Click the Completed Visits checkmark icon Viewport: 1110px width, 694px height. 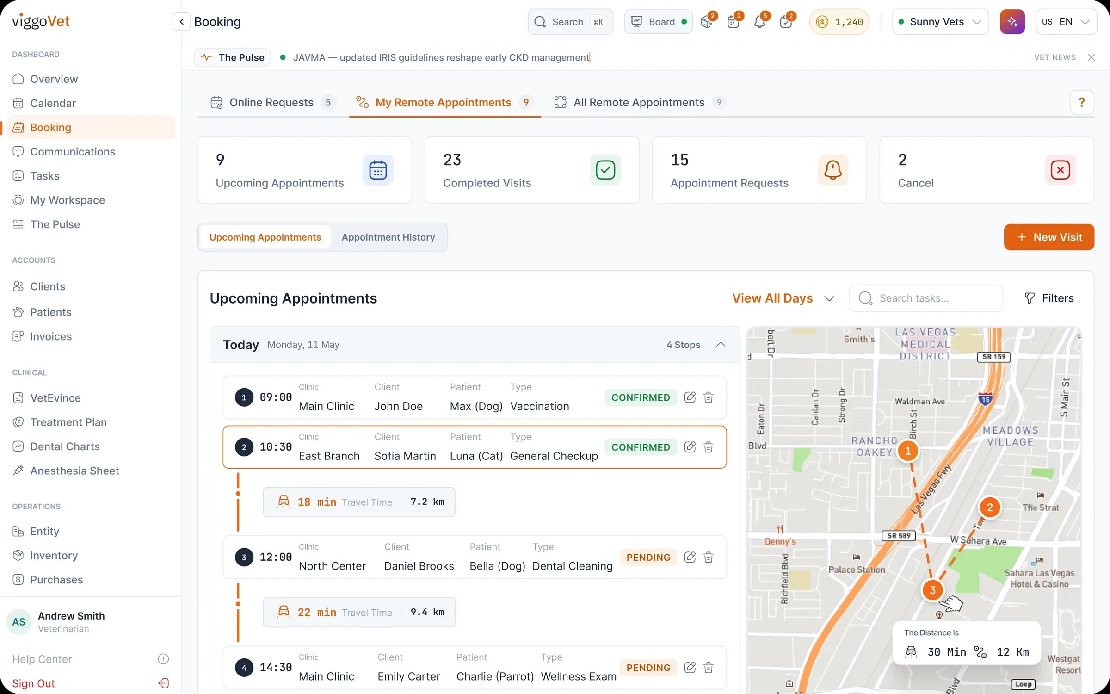pos(605,170)
